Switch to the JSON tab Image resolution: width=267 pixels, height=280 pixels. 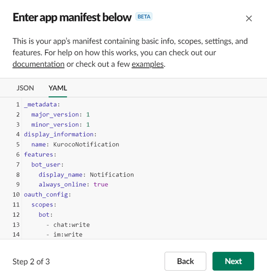pos(25,88)
